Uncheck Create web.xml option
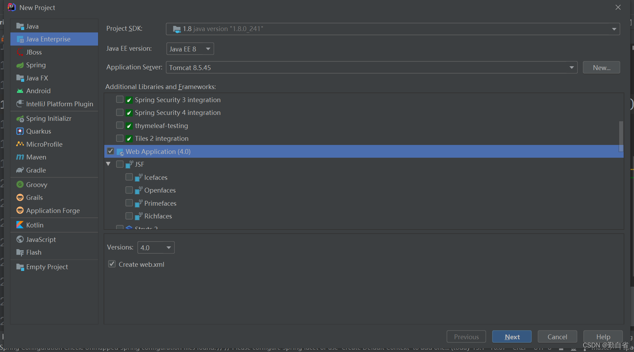This screenshot has height=352, width=634. tap(112, 264)
